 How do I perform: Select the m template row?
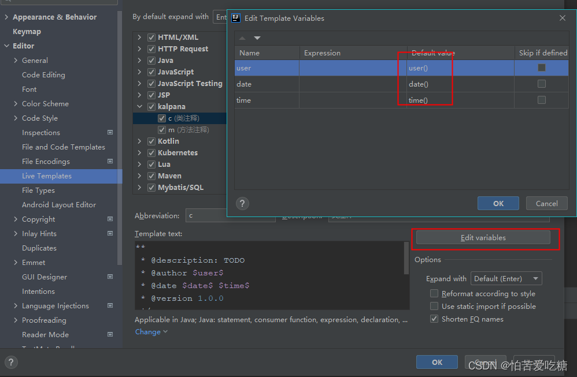coord(180,130)
